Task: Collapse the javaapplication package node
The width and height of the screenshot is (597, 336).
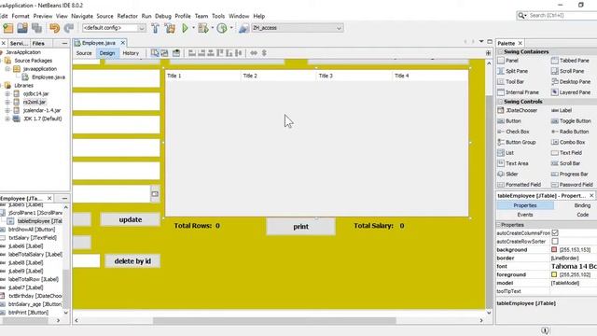Action: pyautogui.click(x=7, y=69)
